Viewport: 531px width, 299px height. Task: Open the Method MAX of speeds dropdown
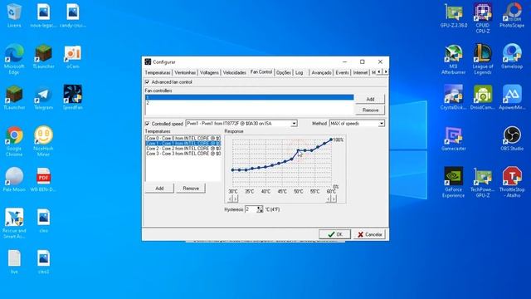click(x=357, y=124)
